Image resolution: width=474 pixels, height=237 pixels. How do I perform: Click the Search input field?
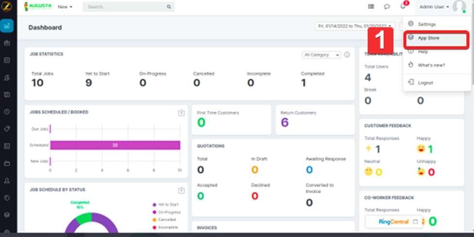125,7
